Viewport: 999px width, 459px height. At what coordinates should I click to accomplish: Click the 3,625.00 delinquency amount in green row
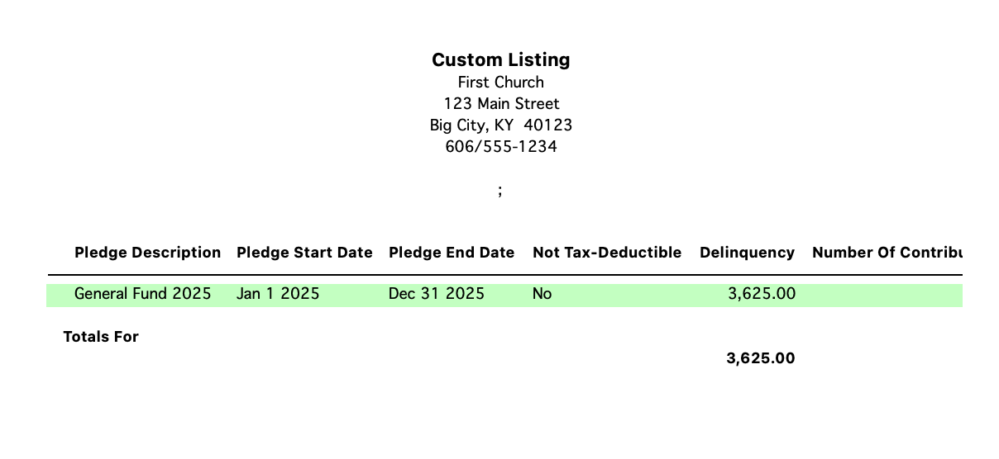point(761,294)
